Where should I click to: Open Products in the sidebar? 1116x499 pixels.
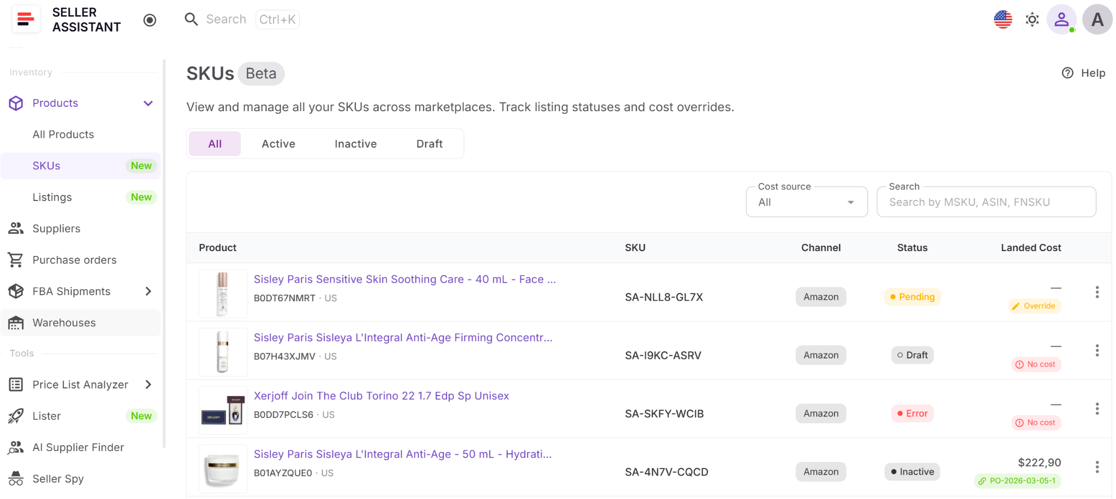point(81,104)
